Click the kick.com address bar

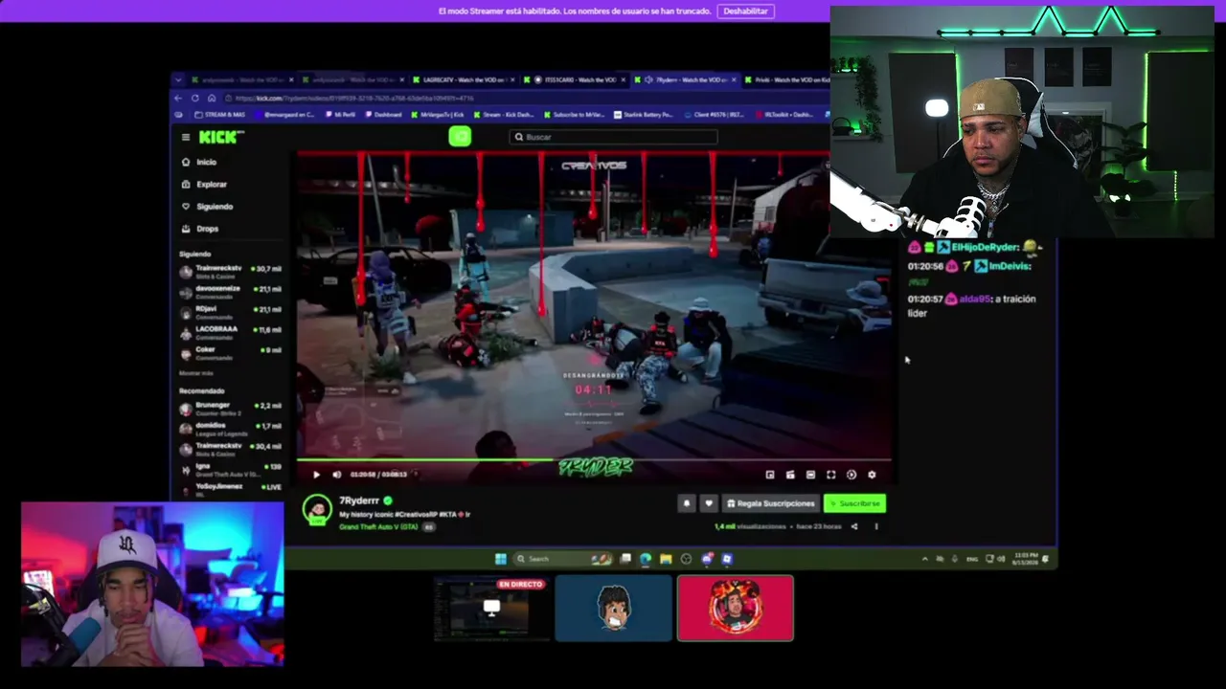tap(517, 98)
